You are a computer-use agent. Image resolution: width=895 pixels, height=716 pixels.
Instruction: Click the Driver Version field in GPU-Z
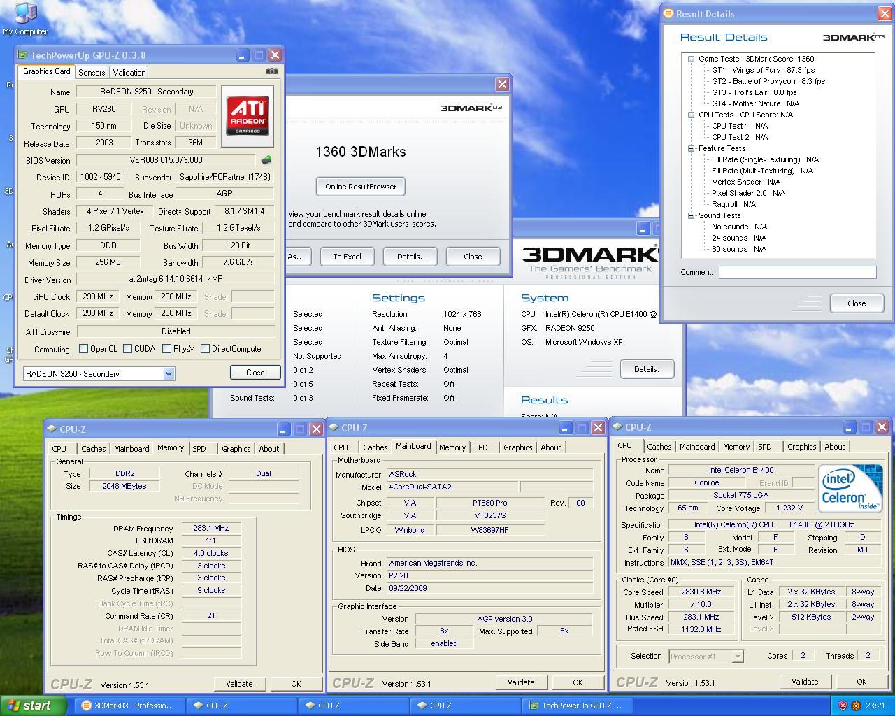(176, 279)
